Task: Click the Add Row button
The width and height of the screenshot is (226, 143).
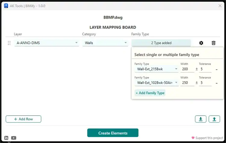Action: [x=24, y=119]
